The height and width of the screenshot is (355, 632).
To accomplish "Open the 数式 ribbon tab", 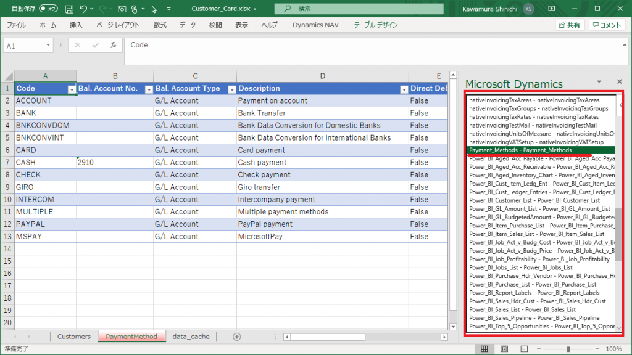I will pos(160,25).
